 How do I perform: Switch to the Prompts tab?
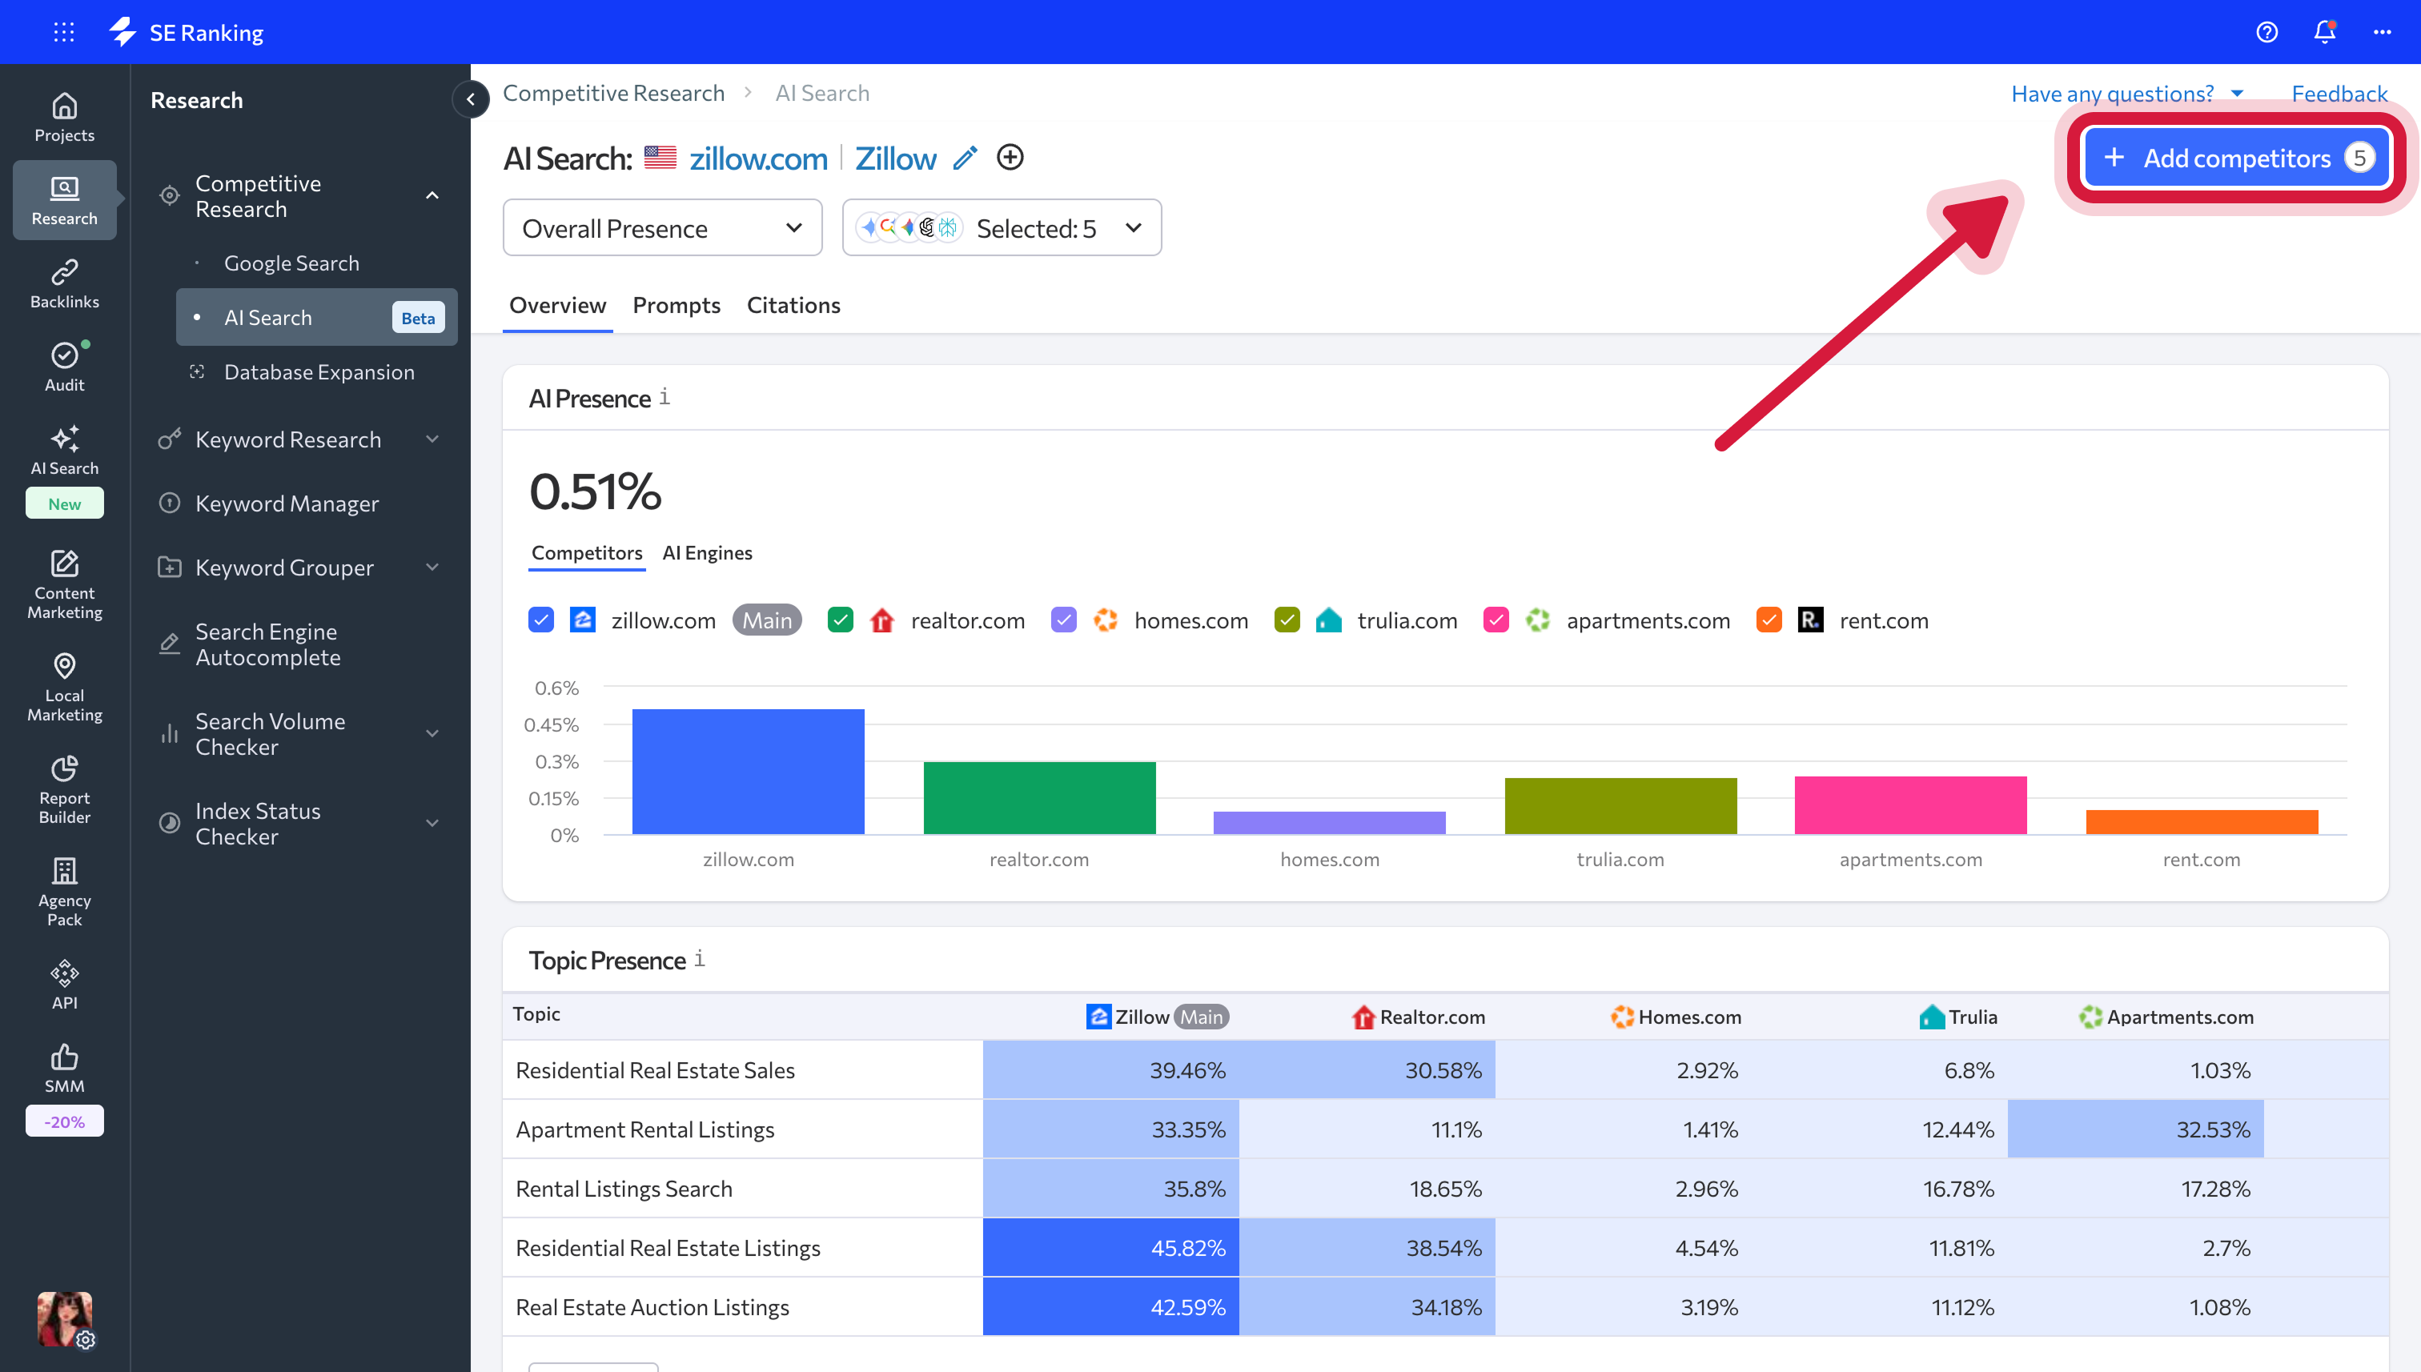click(x=676, y=305)
